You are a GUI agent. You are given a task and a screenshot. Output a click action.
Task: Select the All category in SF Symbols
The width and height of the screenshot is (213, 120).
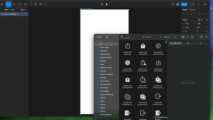106,44
